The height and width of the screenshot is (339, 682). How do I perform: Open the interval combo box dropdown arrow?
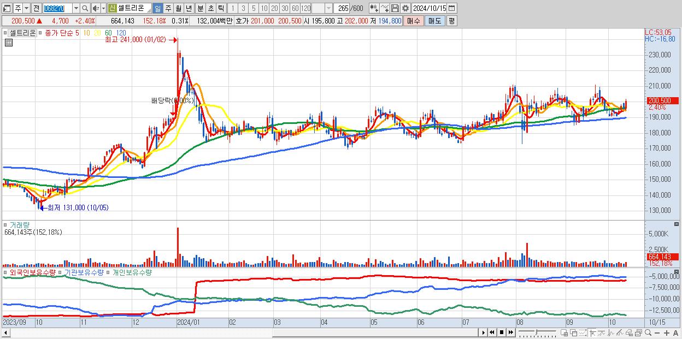[x=328, y=8]
